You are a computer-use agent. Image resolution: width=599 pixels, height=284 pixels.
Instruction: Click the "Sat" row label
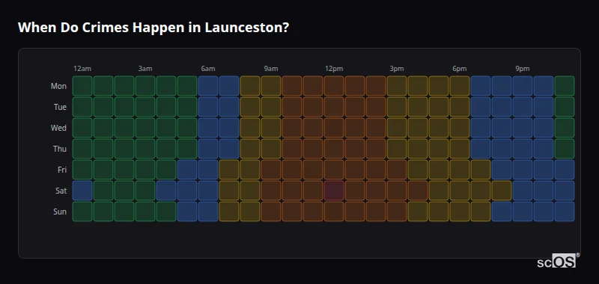coord(61,191)
